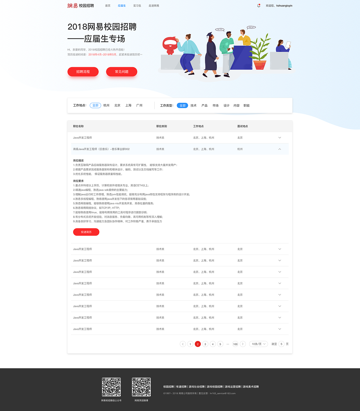
Task: Open the 10条/页 page size dropdown
Action: click(x=258, y=344)
